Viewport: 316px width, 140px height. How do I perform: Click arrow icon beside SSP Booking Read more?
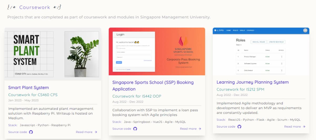click(x=200, y=129)
